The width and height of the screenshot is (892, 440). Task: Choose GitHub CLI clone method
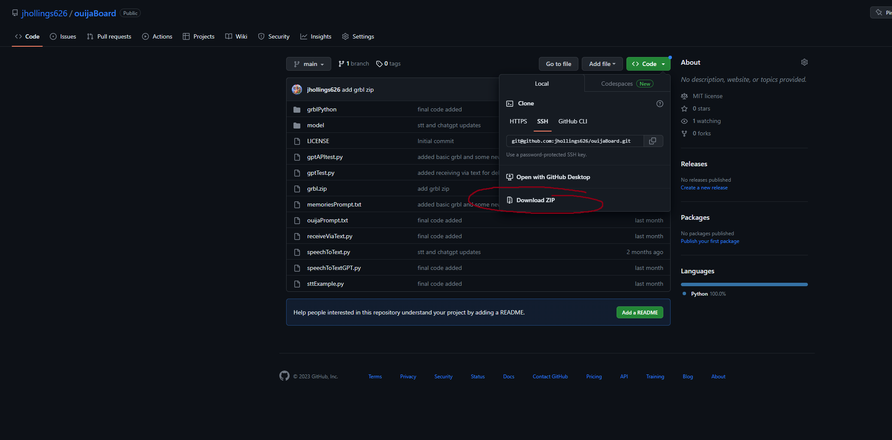point(573,121)
